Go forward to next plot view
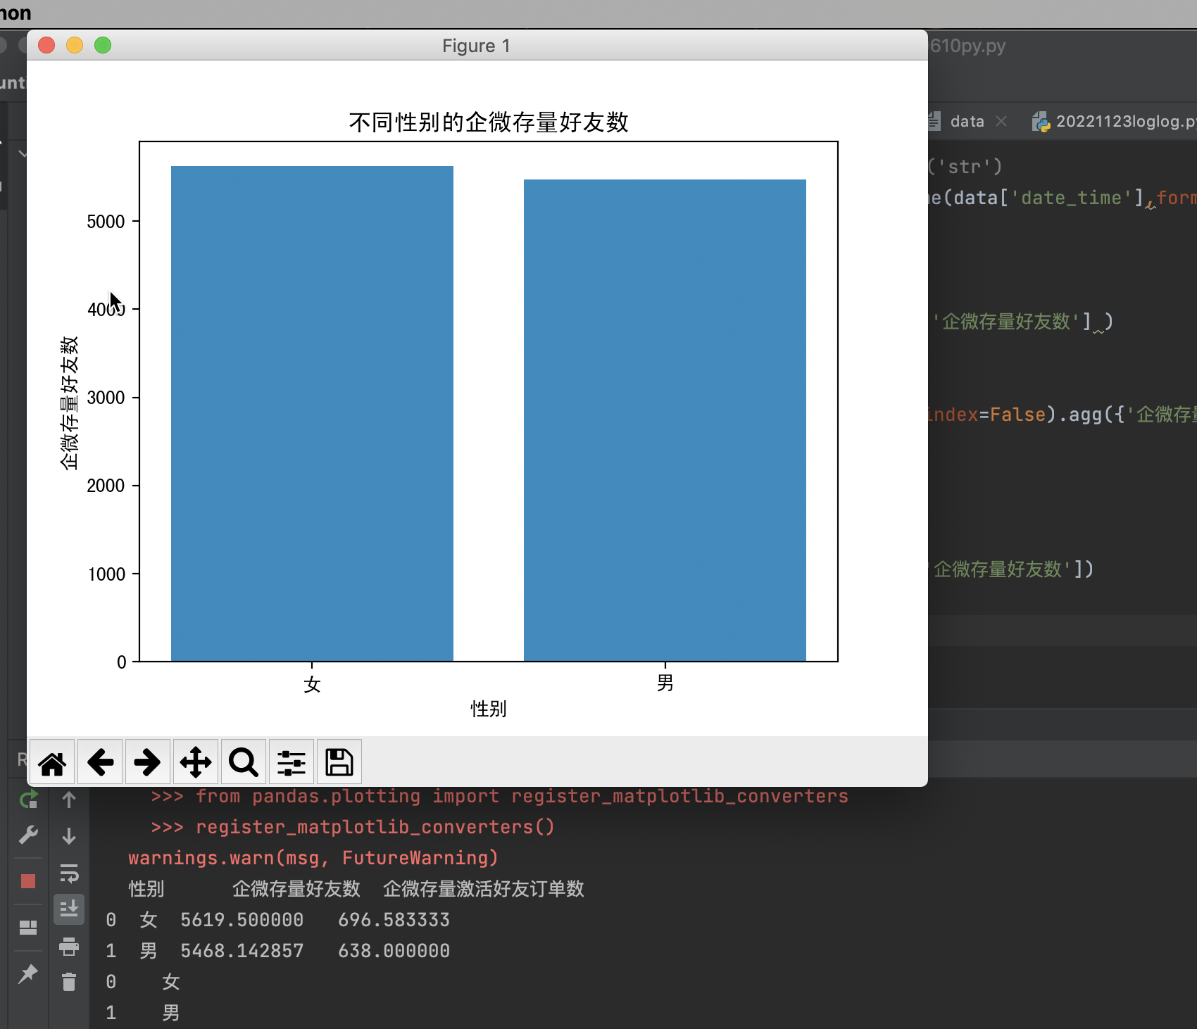 147,762
